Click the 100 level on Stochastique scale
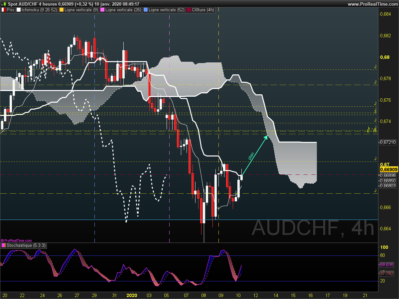Image resolution: width=399 pixels, height=299 pixels. (x=385, y=248)
